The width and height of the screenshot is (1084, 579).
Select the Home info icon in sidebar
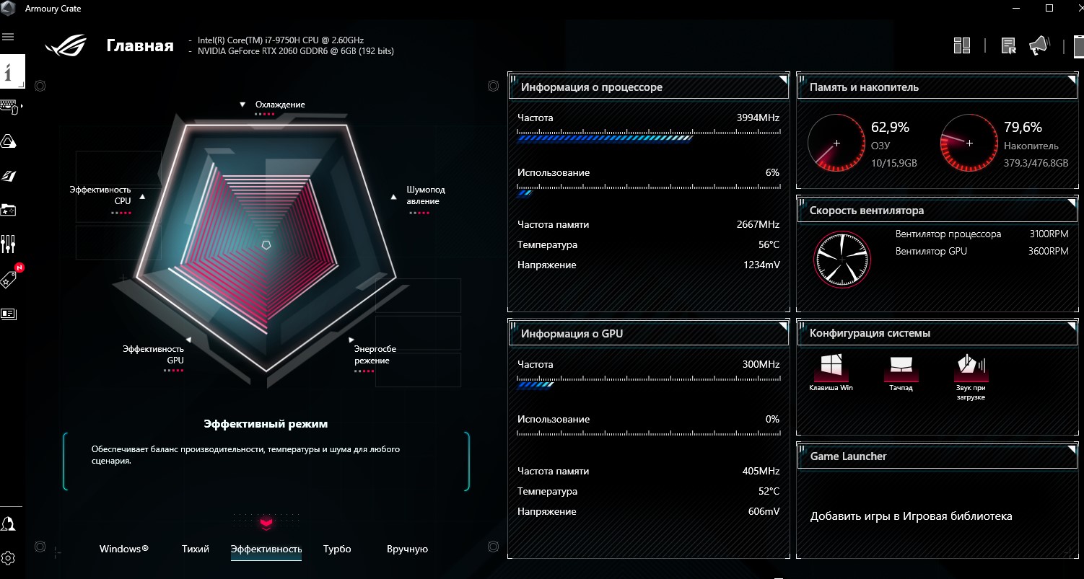(x=12, y=72)
